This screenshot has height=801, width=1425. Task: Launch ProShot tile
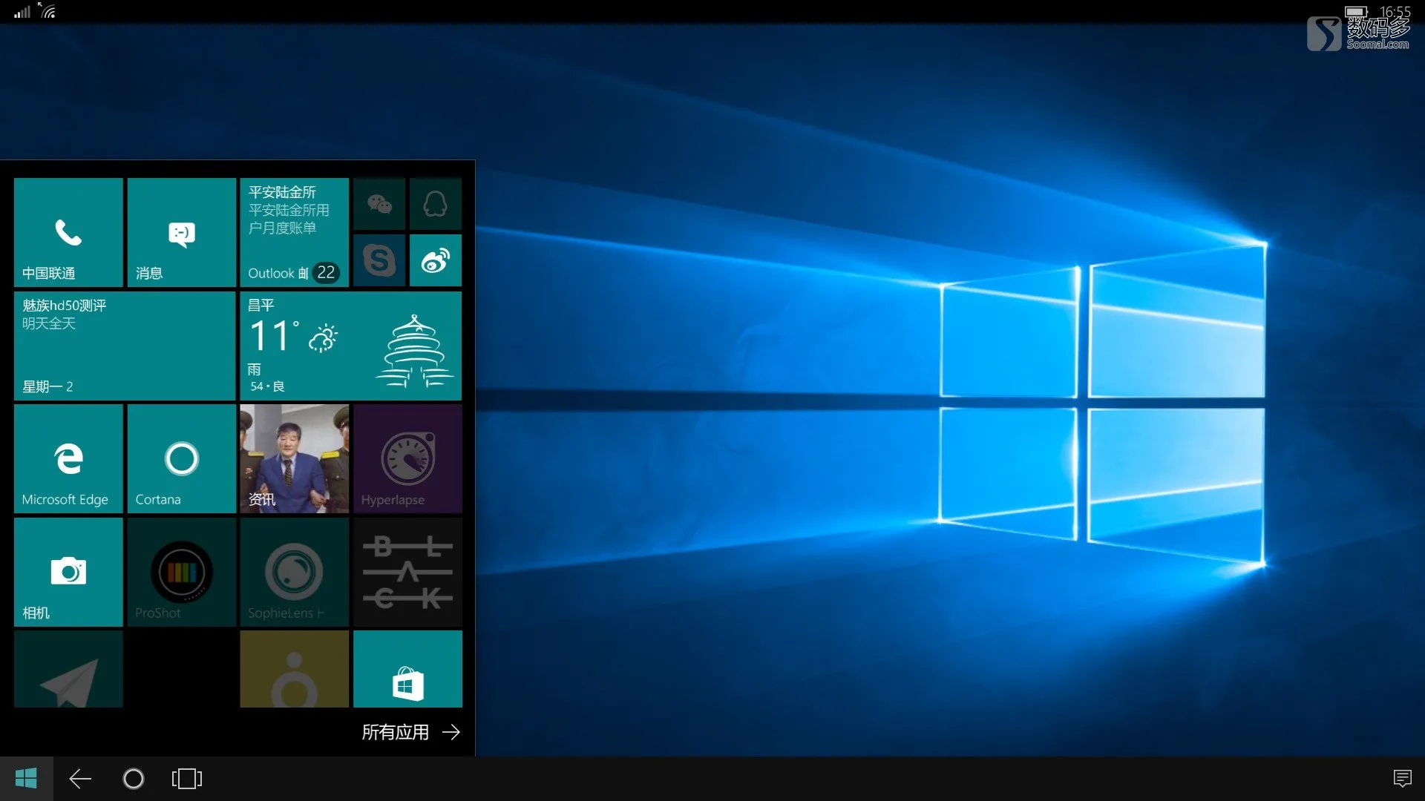(182, 572)
